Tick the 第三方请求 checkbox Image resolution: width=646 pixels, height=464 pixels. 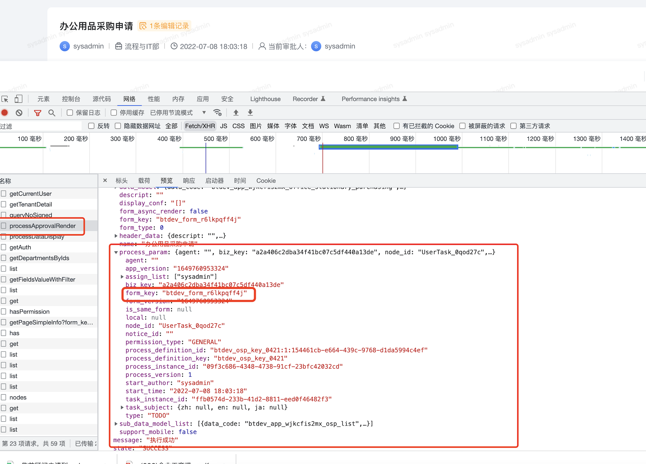pyautogui.click(x=514, y=126)
